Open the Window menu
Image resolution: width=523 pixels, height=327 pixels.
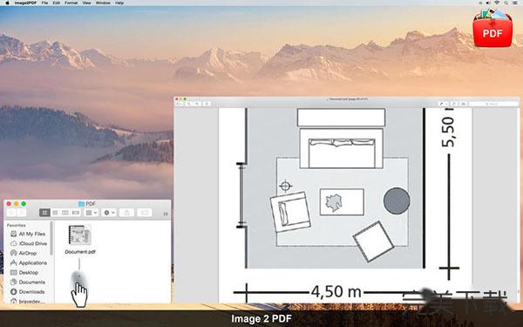point(103,3)
